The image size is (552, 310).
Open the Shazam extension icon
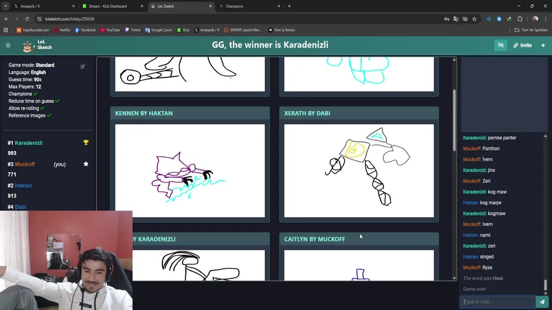pos(499,19)
